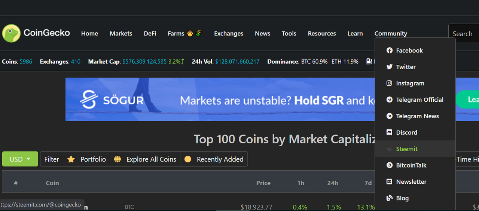Viewport: 479px width, 211px height.
Task: Sort by the # column header
Action: pyautogui.click(x=16, y=183)
